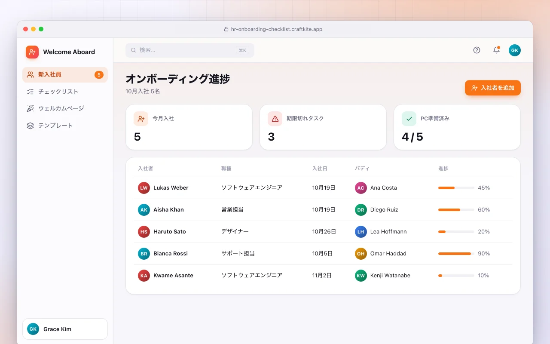This screenshot has width=550, height=344.
Task: Click the AC buddy avatar for Ana Costa
Action: click(361, 188)
